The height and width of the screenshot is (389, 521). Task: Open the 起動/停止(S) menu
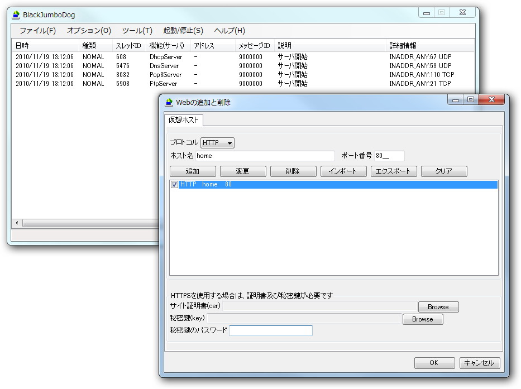pyautogui.click(x=184, y=31)
